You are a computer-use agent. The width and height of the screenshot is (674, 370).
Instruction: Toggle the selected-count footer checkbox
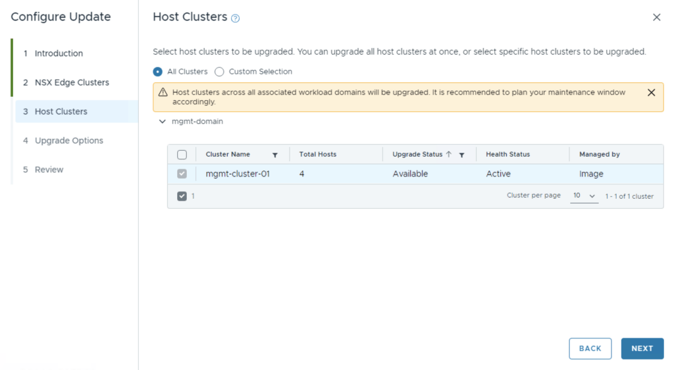(182, 196)
